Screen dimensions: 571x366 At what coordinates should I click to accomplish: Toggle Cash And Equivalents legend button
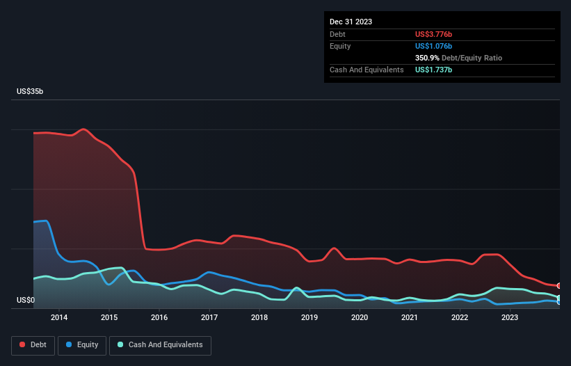(160, 345)
